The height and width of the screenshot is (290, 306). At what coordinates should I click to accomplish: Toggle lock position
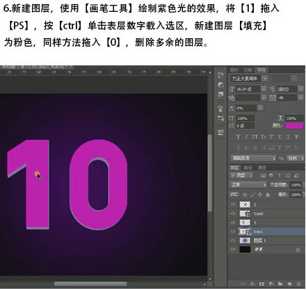click(x=260, y=195)
